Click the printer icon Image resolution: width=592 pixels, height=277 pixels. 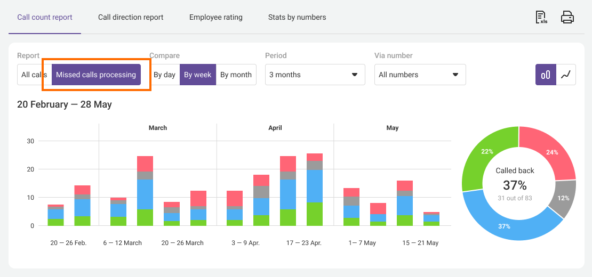point(567,18)
